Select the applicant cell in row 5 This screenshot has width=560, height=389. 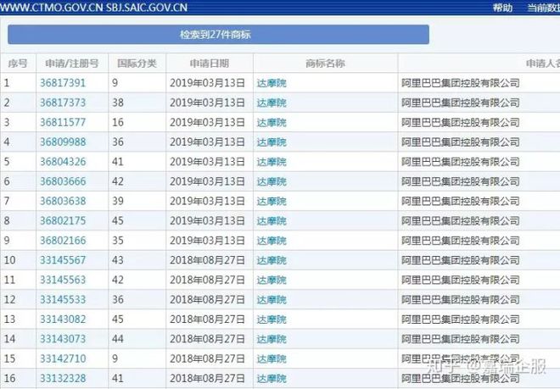coord(479,161)
